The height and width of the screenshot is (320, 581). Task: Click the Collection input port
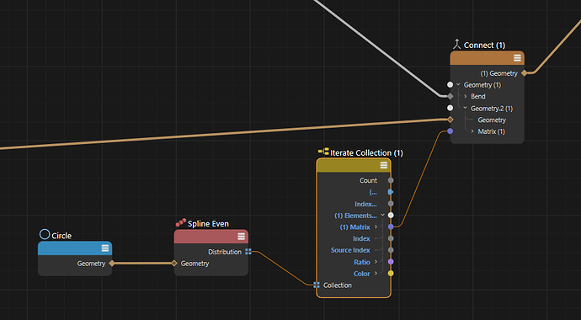(317, 285)
